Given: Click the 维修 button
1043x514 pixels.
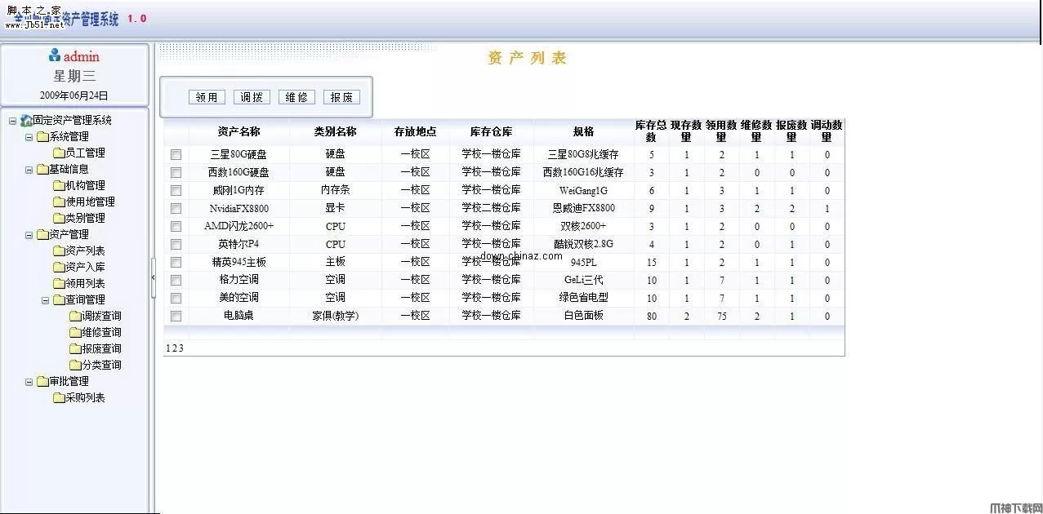Looking at the screenshot, I should tap(296, 97).
